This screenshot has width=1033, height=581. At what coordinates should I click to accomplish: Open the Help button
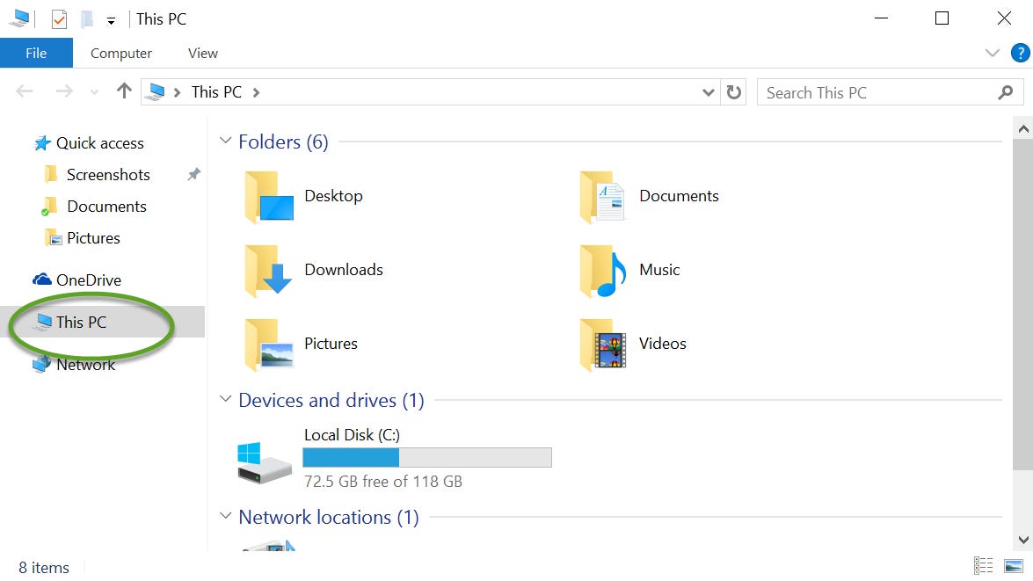point(1020,53)
